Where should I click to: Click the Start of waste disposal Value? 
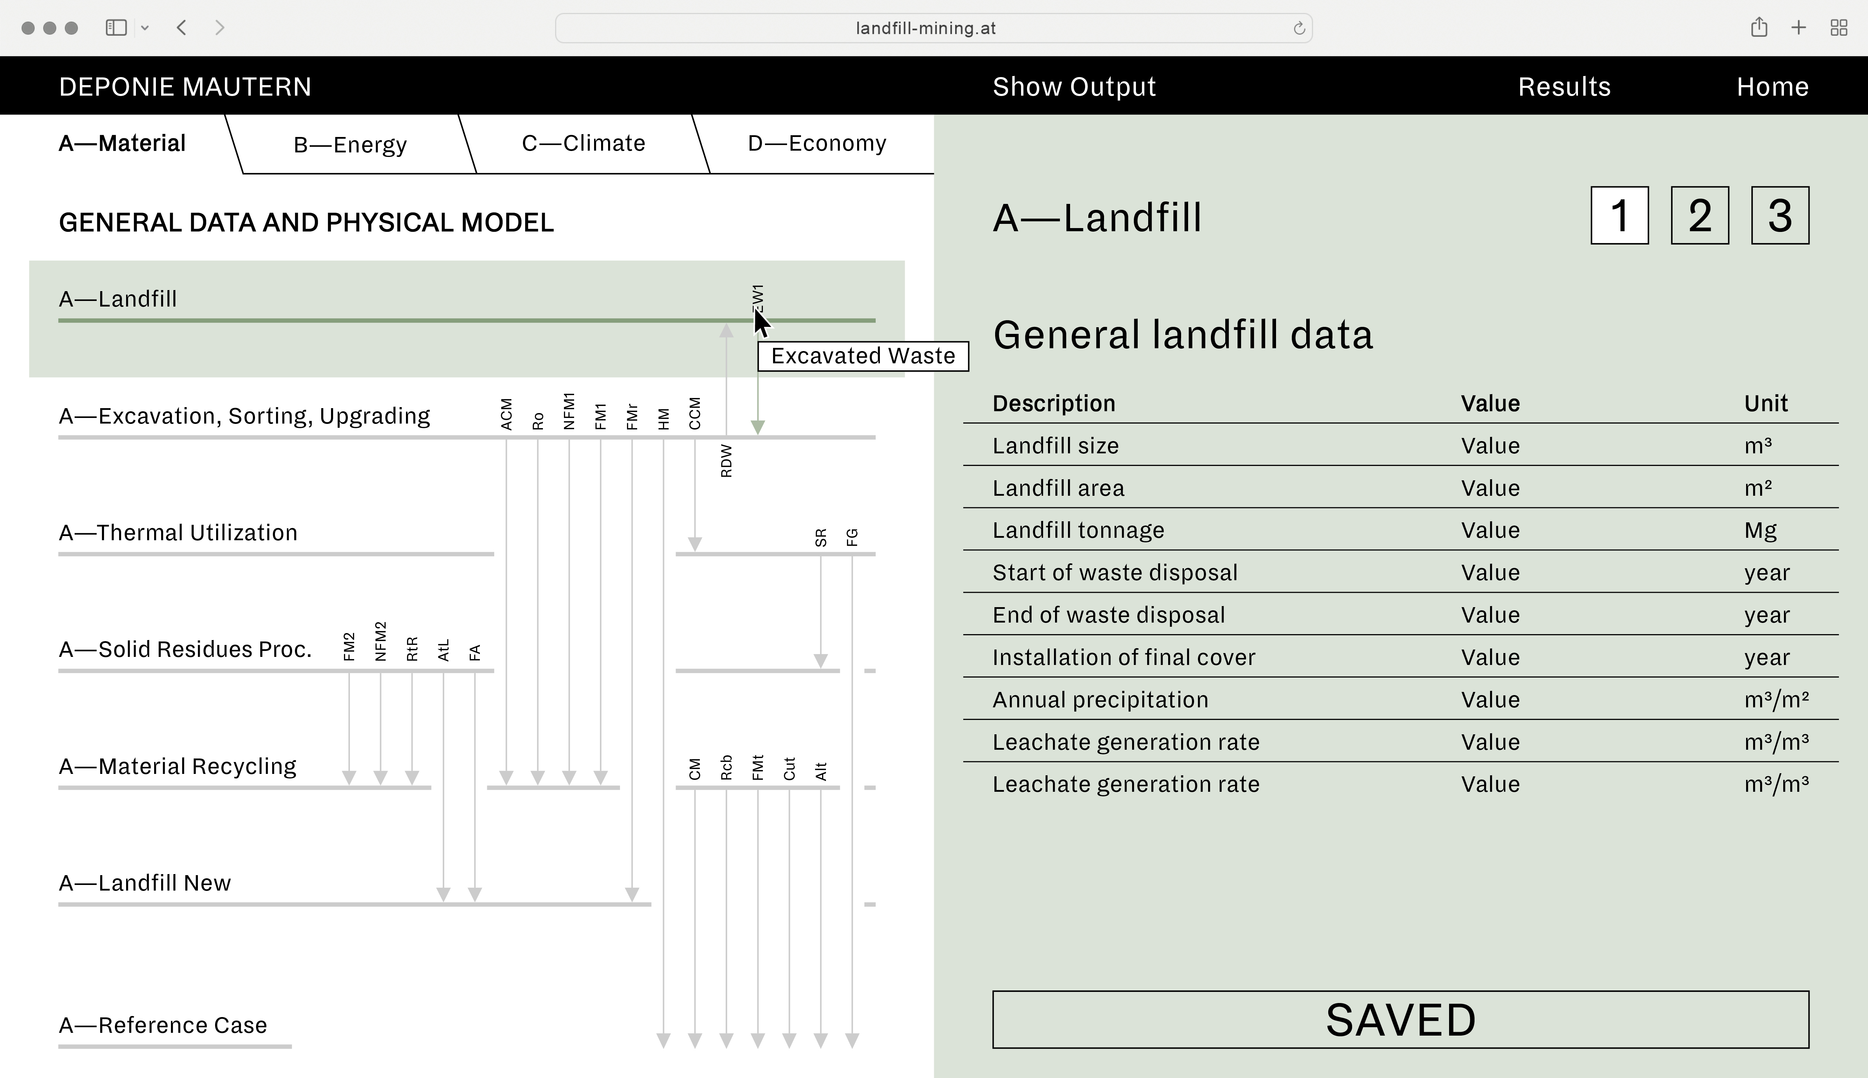tap(1490, 572)
